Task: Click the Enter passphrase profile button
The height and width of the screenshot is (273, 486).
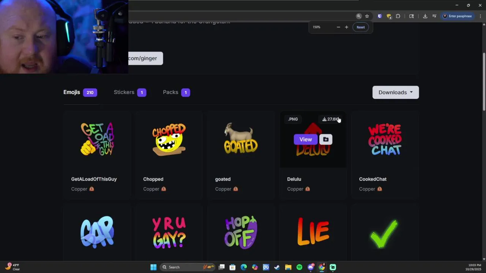Action: pos(458,16)
